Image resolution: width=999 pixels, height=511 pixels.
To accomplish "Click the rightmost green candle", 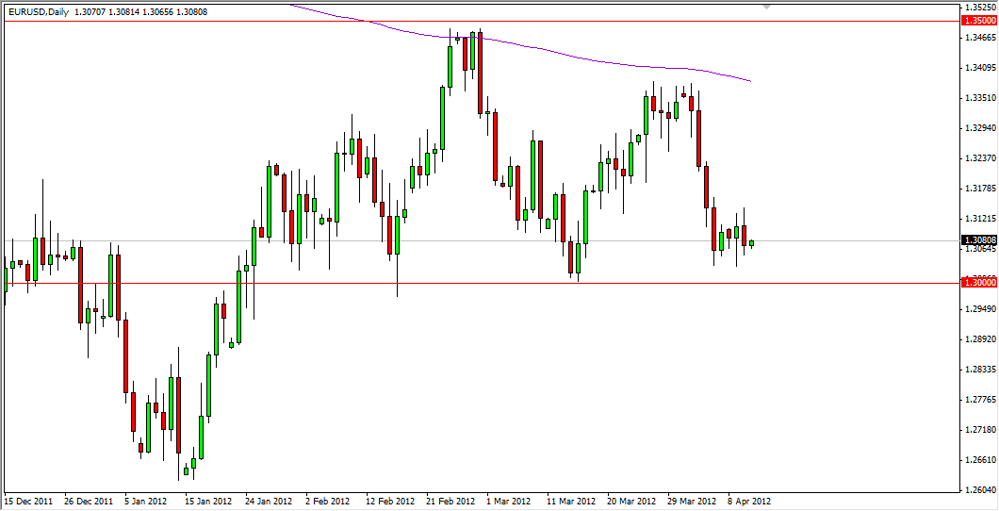I will tap(751, 243).
